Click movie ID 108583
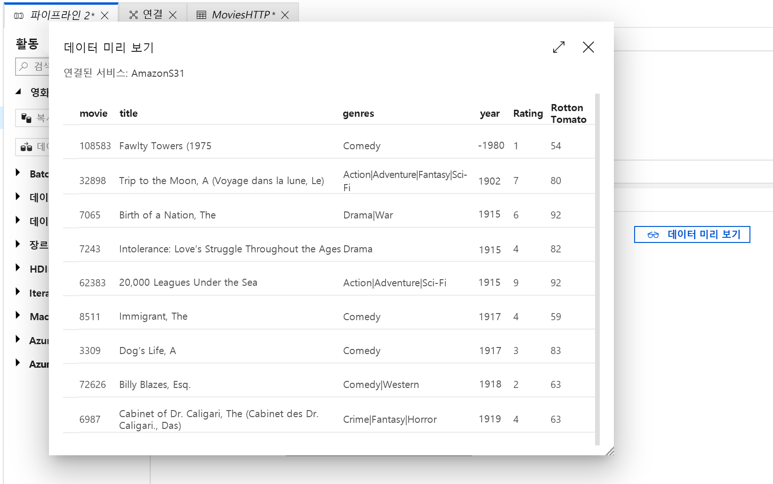The width and height of the screenshot is (773, 484). pyautogui.click(x=95, y=146)
